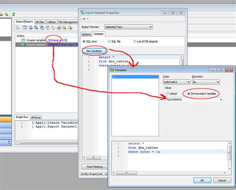
Task: Click the first blue window icon after the pointer tool
Action: [25, 28]
